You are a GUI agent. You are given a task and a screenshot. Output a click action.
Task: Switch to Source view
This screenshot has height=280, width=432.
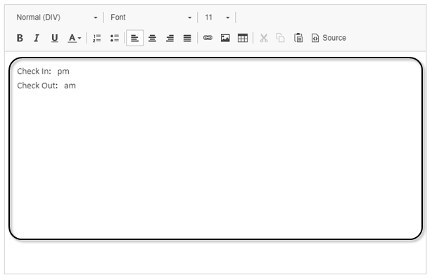click(x=329, y=38)
